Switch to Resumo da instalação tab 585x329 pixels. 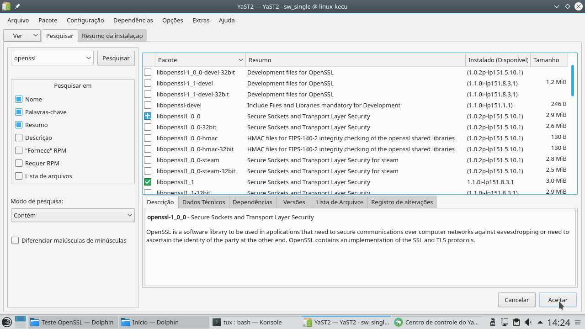[x=112, y=36]
